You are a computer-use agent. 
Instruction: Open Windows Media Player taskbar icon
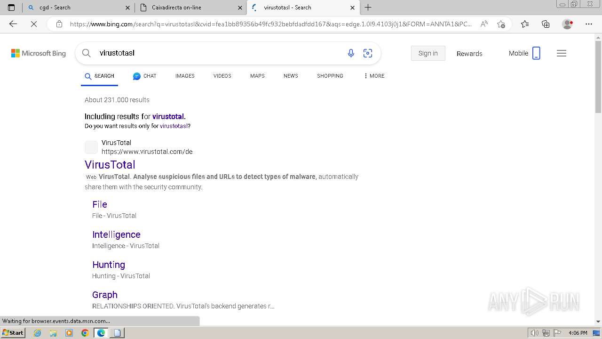coord(69,333)
